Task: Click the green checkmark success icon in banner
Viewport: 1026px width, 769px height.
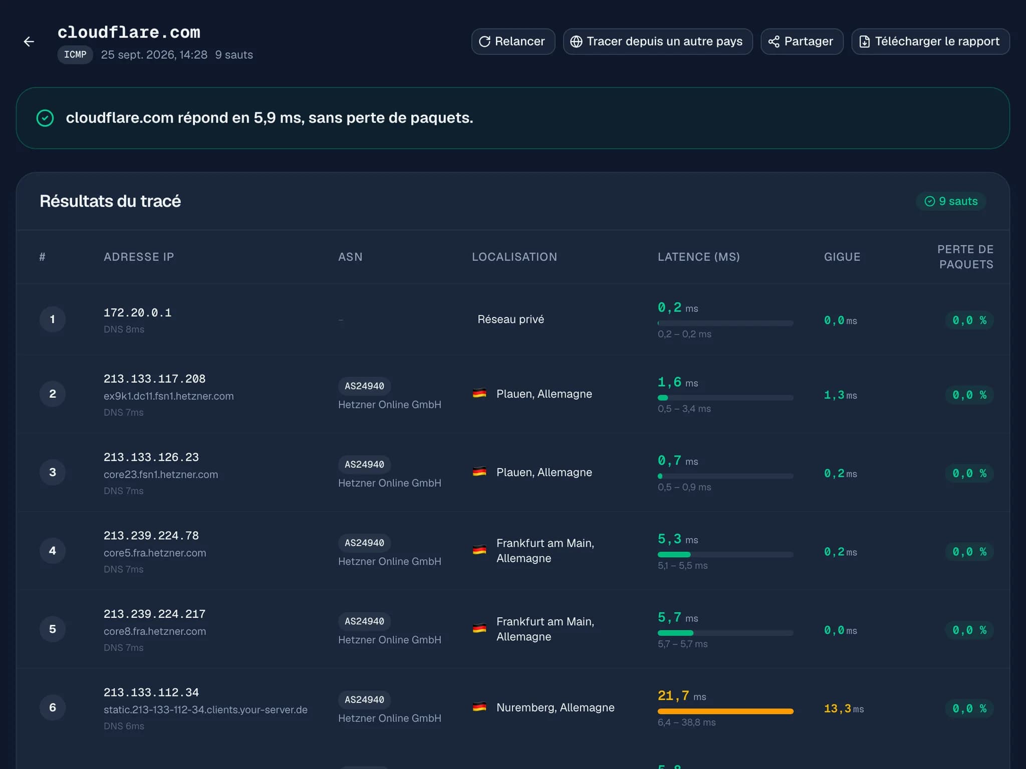Action: [x=45, y=118]
